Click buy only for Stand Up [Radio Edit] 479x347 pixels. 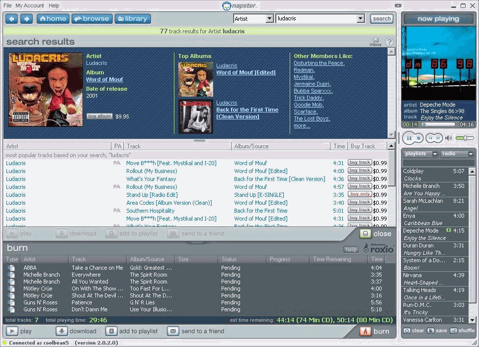click(360, 194)
